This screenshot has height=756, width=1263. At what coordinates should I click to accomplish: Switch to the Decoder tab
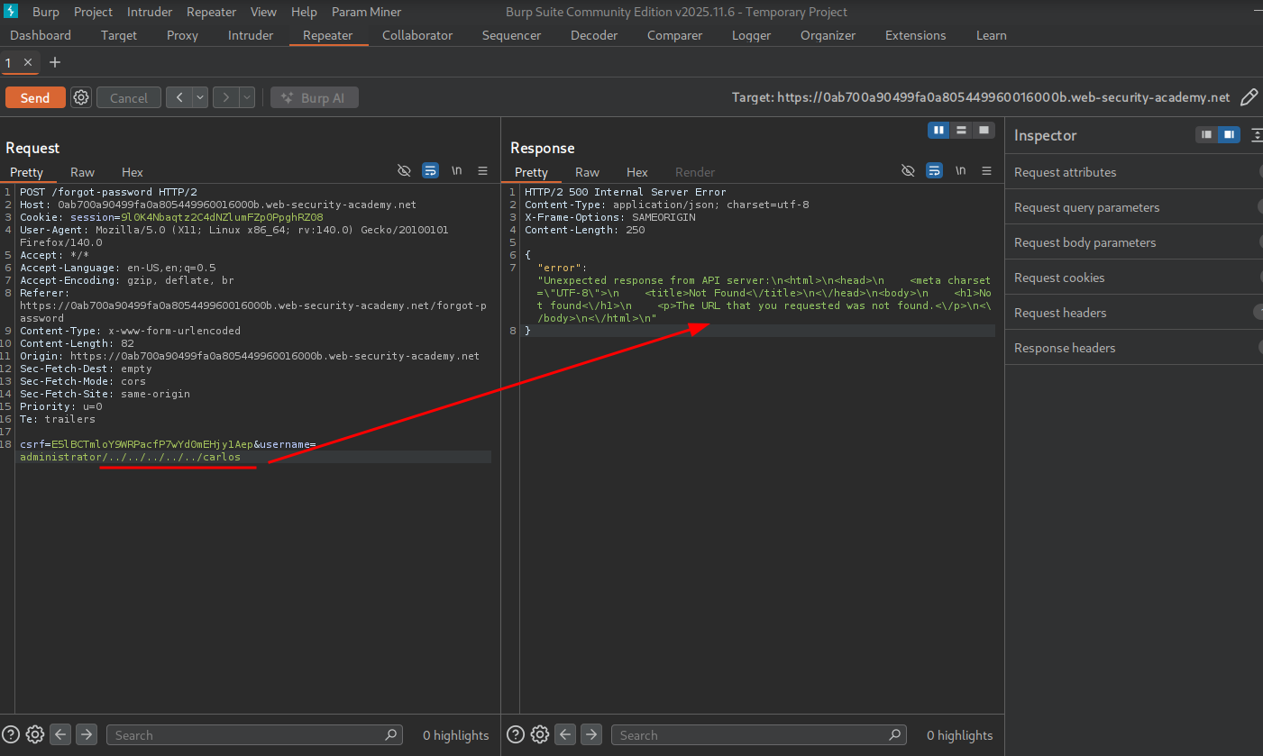click(594, 35)
